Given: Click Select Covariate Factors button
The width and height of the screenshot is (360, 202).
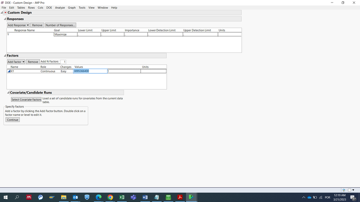Looking at the screenshot, I should [26, 100].
